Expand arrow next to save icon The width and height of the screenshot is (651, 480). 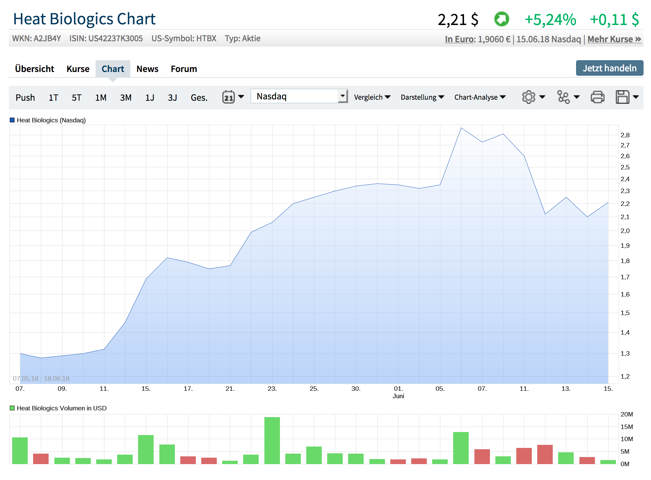tap(636, 97)
